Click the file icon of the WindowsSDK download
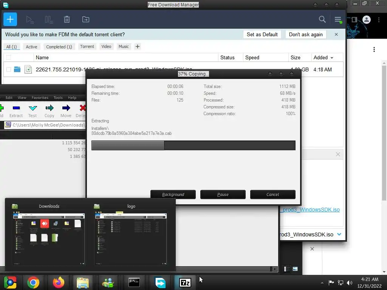Viewport: 387px width, 290px height. (28, 69)
